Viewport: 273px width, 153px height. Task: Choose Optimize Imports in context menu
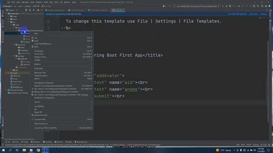pos(62,76)
